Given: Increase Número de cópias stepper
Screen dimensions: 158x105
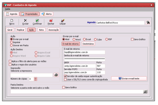Looking at the screenshot, I should tap(35, 78).
